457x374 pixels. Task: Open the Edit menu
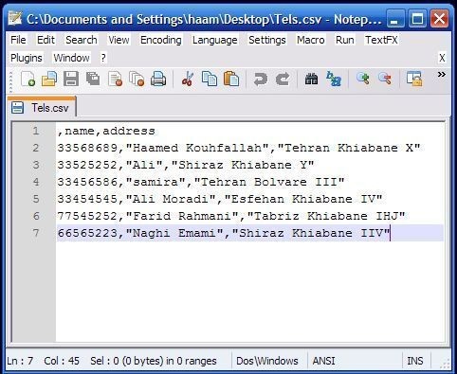coord(46,40)
